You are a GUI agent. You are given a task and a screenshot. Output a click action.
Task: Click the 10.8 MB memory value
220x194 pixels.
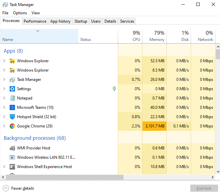tap(157, 167)
